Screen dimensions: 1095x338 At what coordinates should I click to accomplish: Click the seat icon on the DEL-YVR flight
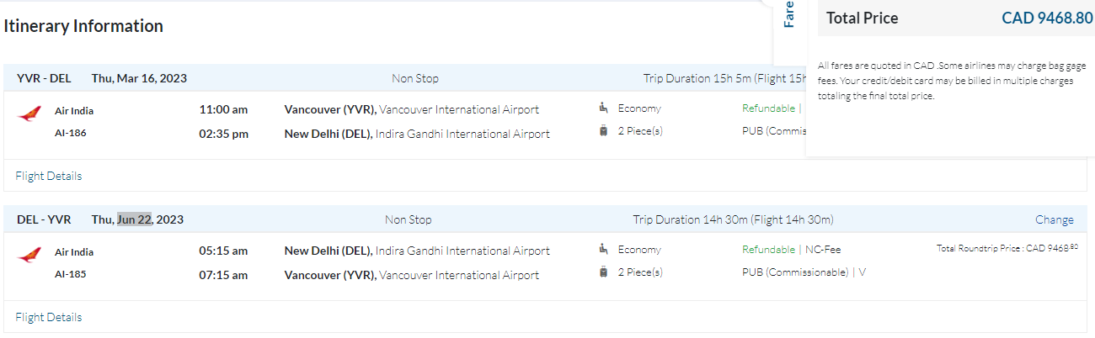603,249
